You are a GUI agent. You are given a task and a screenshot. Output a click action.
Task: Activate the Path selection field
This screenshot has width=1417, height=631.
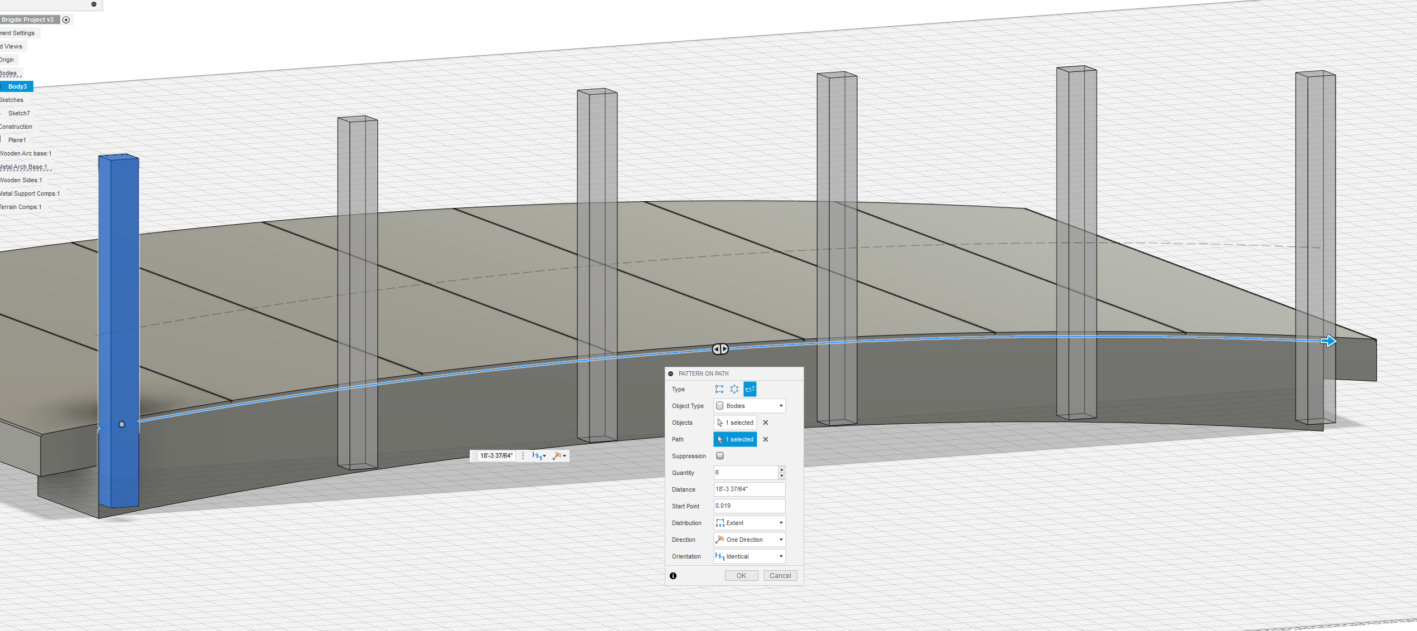click(736, 439)
